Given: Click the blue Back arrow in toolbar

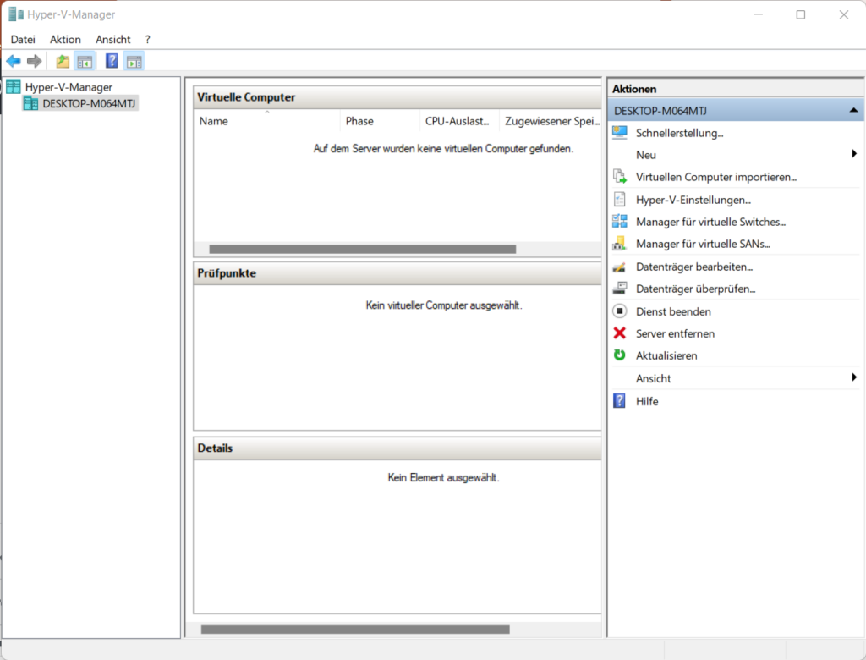Looking at the screenshot, I should pyautogui.click(x=14, y=61).
